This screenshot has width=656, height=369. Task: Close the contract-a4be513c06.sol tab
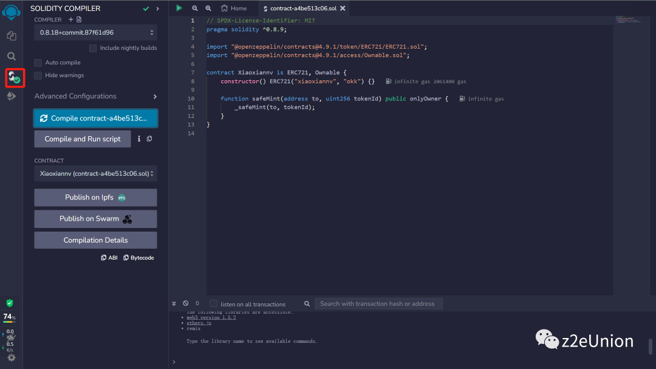click(343, 9)
